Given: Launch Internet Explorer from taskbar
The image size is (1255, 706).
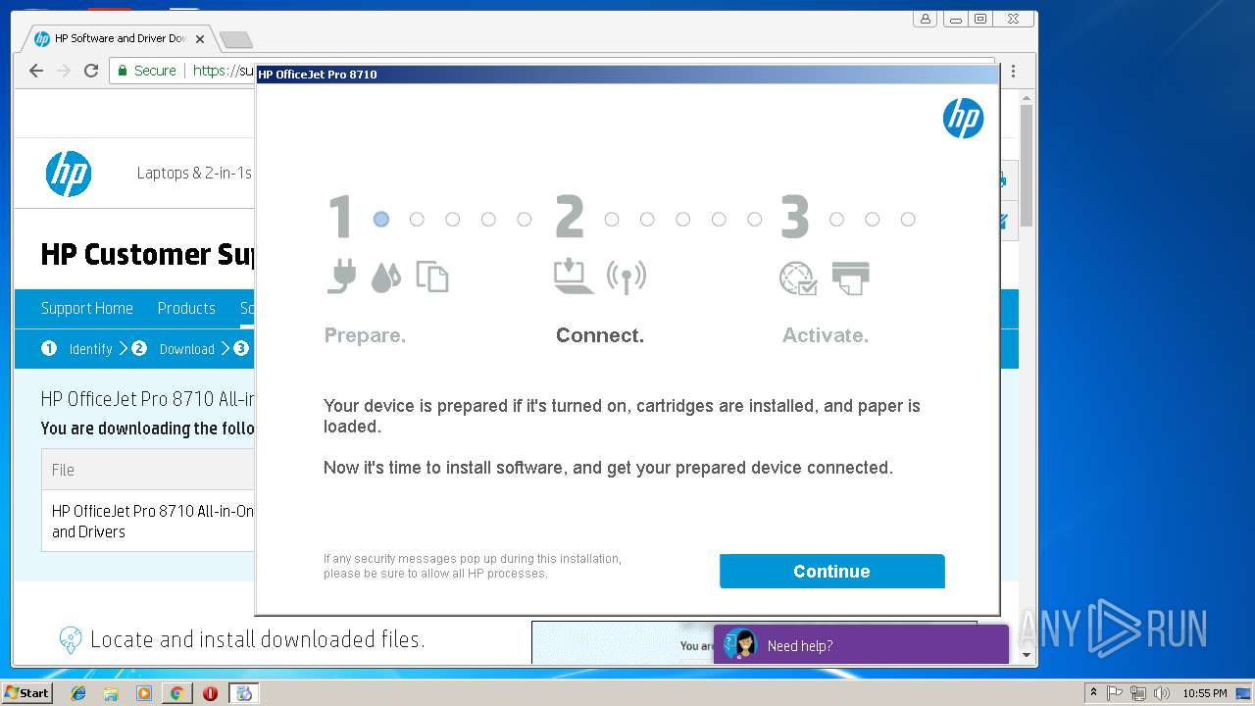Looking at the screenshot, I should click(78, 693).
